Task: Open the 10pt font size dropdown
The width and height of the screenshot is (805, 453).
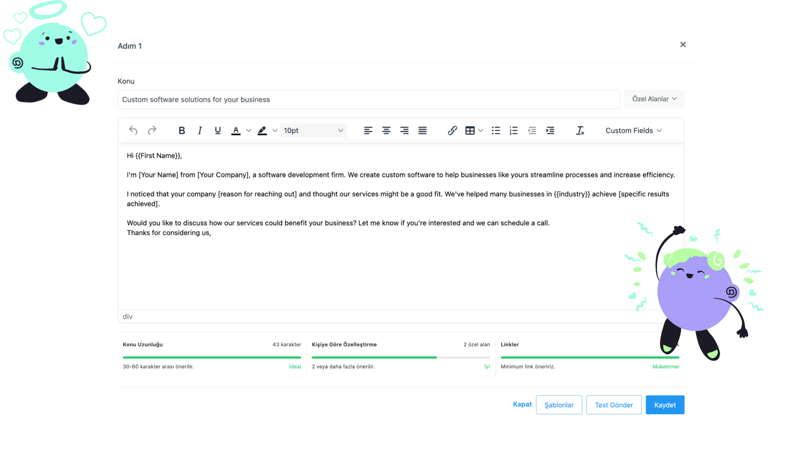Action: (x=313, y=131)
